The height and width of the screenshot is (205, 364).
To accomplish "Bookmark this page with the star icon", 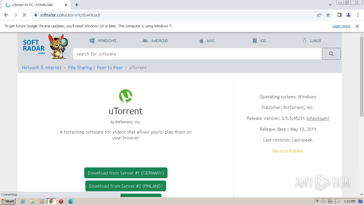I will click(x=328, y=15).
